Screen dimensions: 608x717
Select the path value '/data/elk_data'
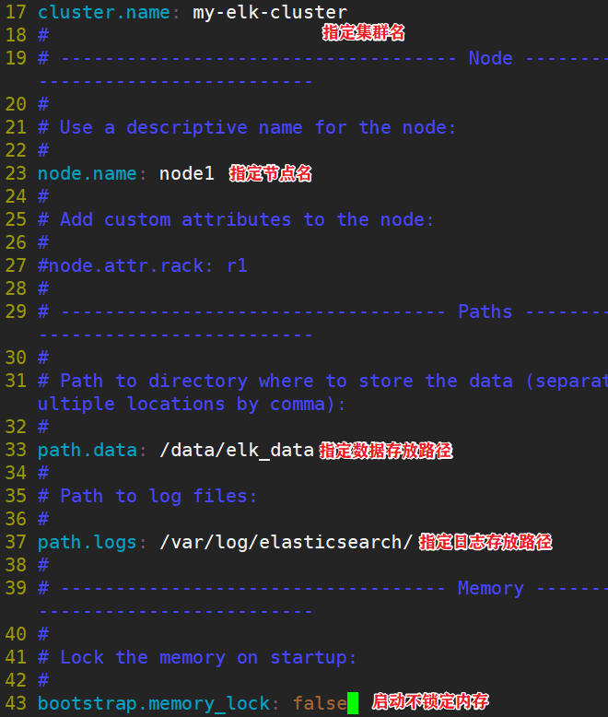click(x=237, y=450)
